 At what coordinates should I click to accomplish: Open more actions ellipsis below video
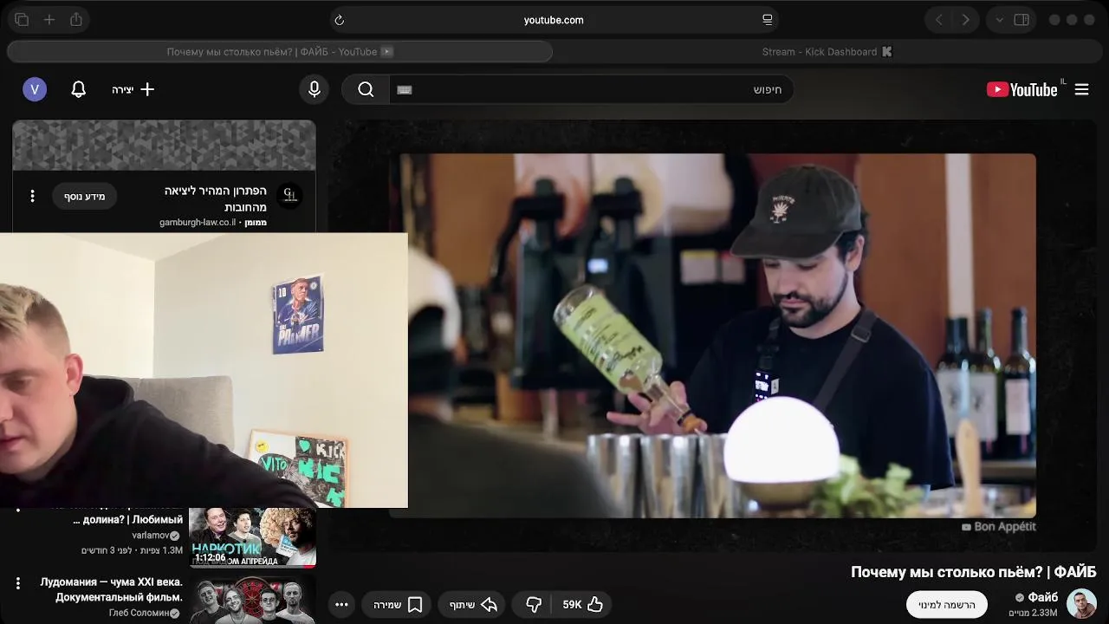coord(341,605)
